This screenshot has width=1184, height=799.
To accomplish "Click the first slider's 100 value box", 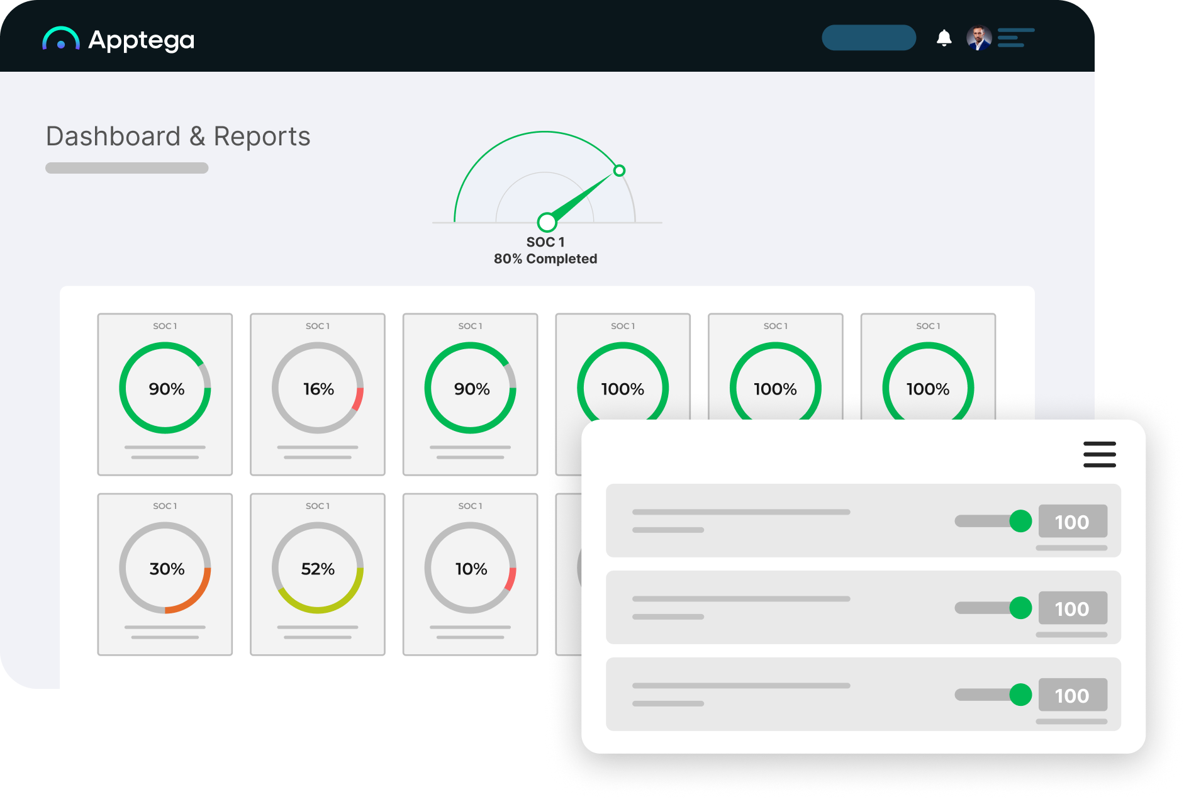I will 1073,521.
